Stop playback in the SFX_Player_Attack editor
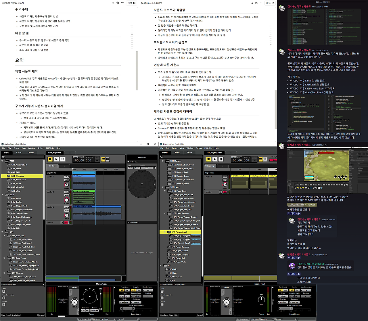The height and width of the screenshot is (321, 368). 208,159
